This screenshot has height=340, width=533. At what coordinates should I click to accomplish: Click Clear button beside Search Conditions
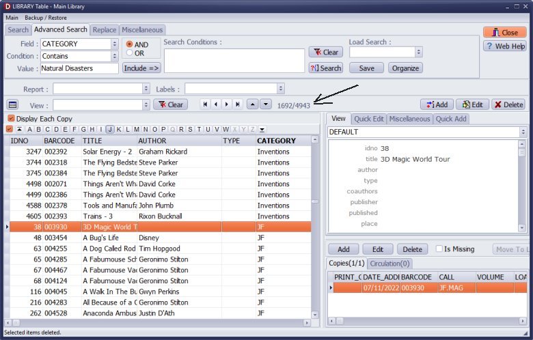pyautogui.click(x=326, y=53)
